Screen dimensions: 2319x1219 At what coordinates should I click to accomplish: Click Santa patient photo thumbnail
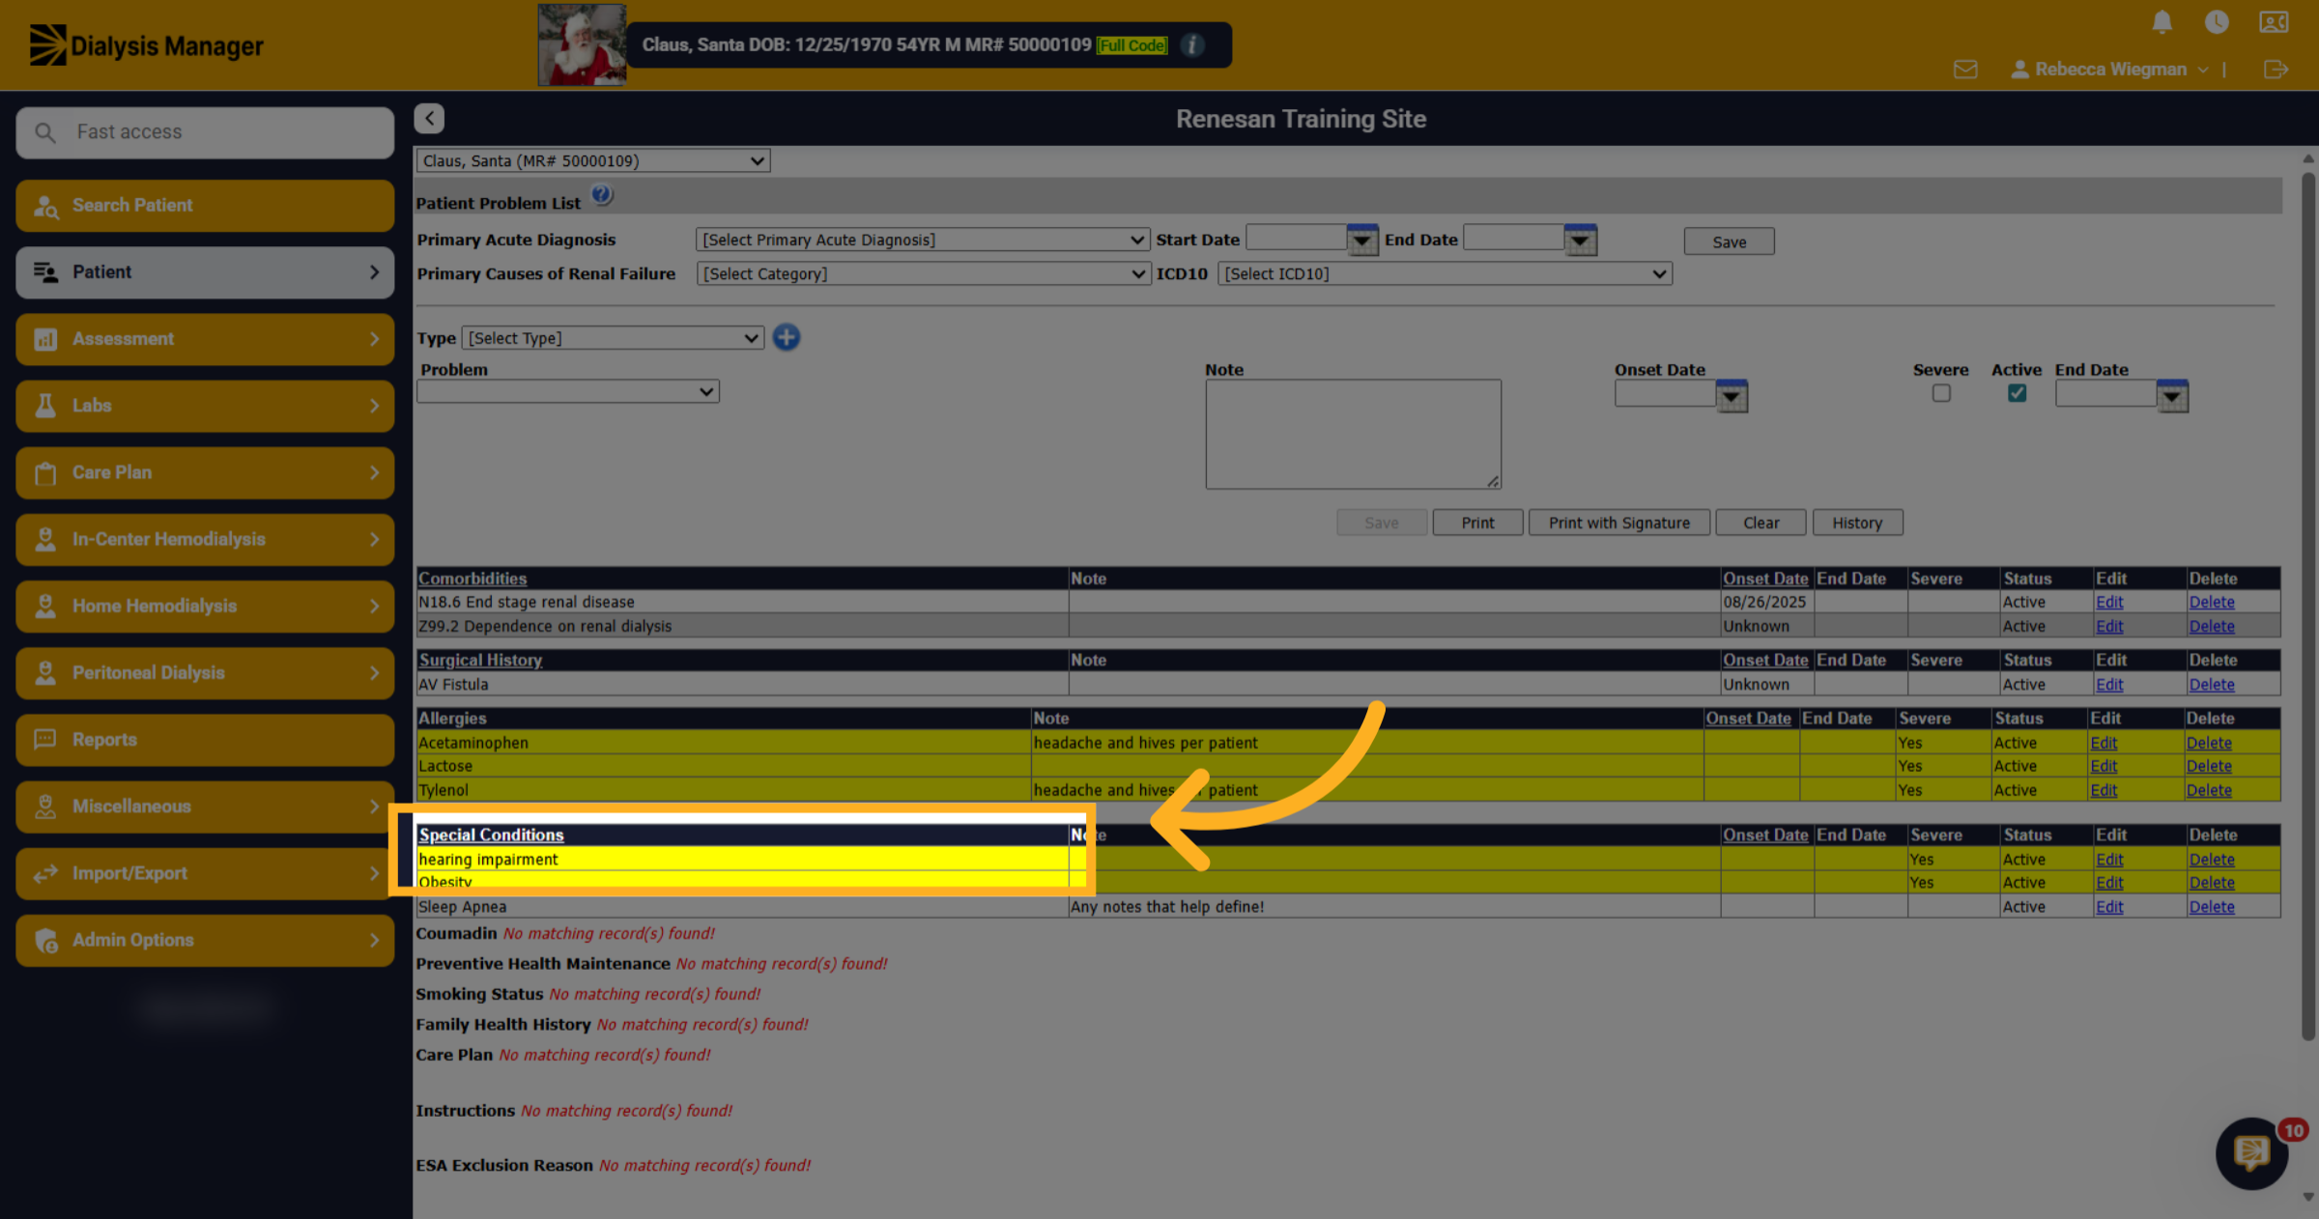[582, 45]
